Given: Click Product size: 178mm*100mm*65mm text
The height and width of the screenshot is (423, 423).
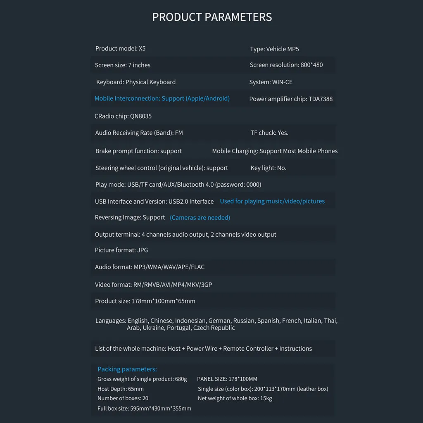Looking at the screenshot, I should pyautogui.click(x=145, y=301).
